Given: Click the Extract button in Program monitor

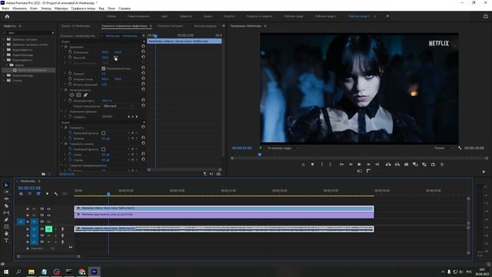Looking at the screenshot, I should click(x=397, y=164).
